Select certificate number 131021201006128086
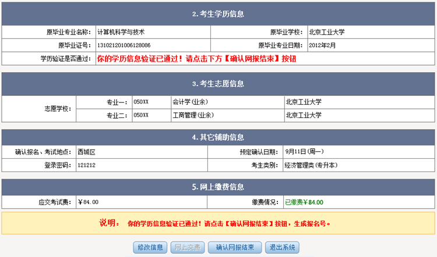This screenshot has width=437, height=257. [123, 45]
